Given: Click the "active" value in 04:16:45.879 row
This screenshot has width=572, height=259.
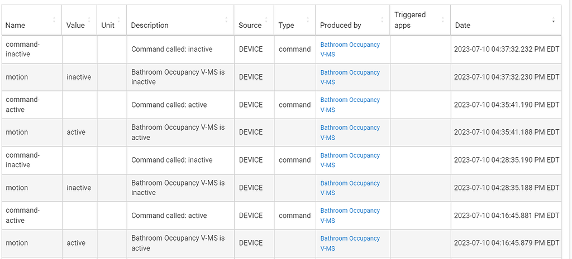Looking at the screenshot, I should [x=76, y=243].
